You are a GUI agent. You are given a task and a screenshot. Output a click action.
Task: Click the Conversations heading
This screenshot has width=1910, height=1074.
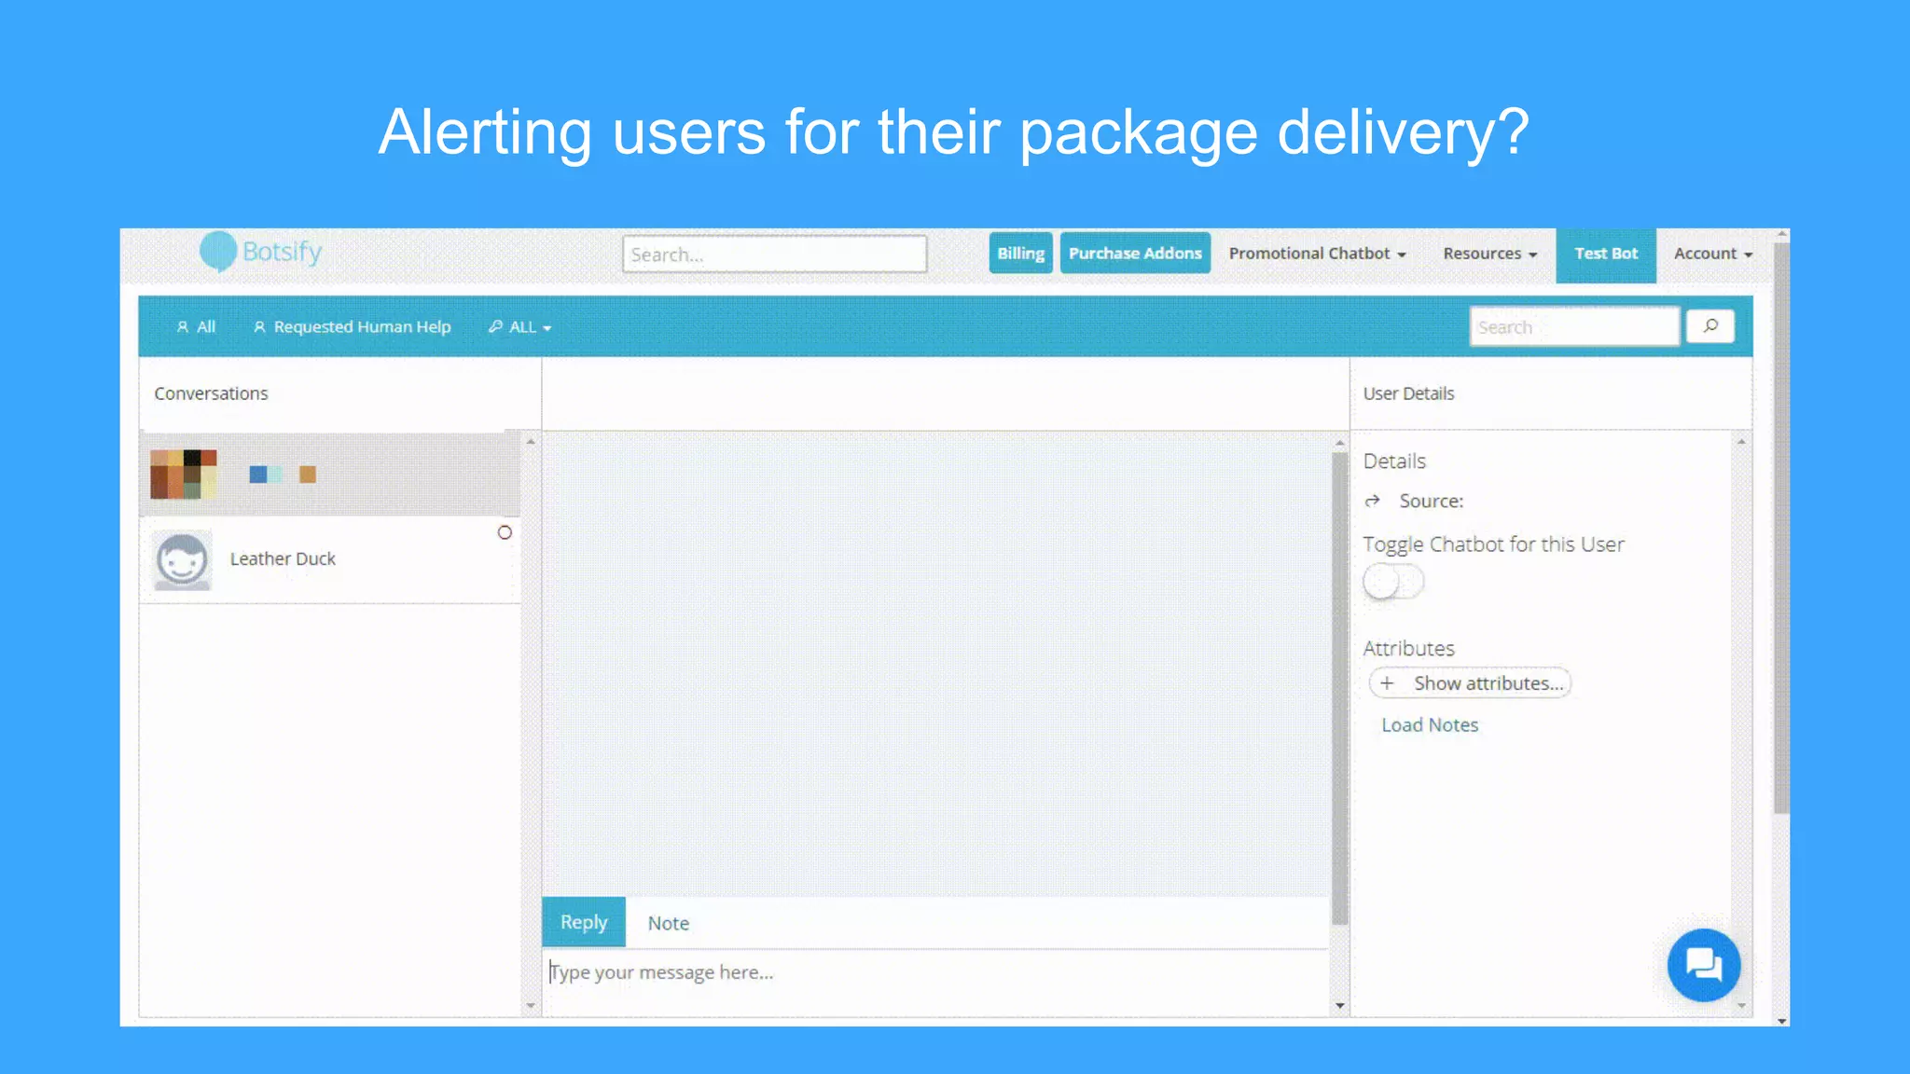[x=211, y=393]
